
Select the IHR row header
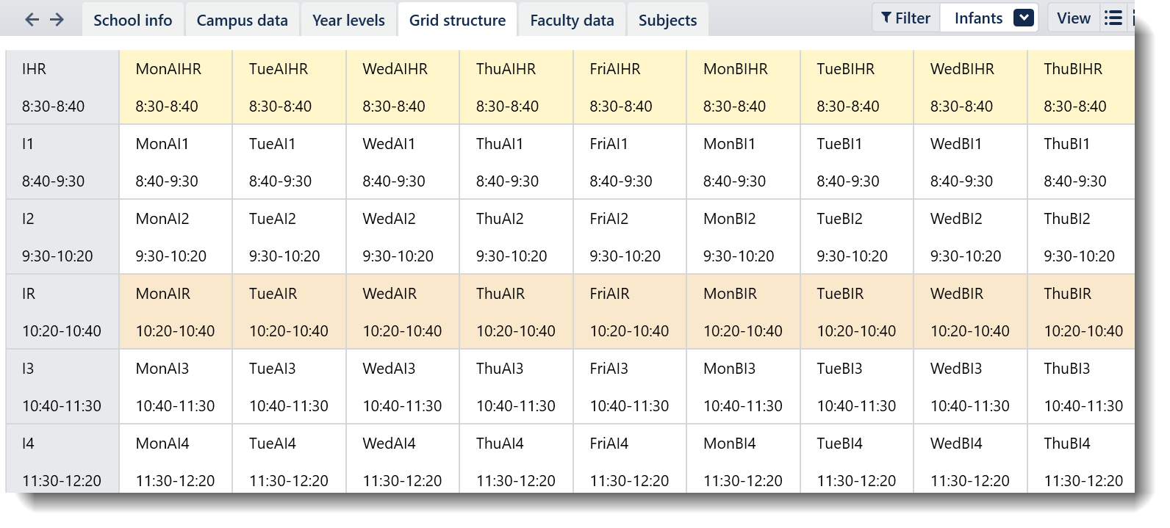(x=62, y=87)
